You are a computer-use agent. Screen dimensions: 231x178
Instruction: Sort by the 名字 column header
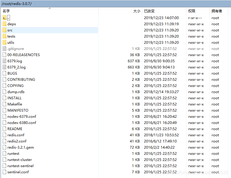click(x=6, y=11)
